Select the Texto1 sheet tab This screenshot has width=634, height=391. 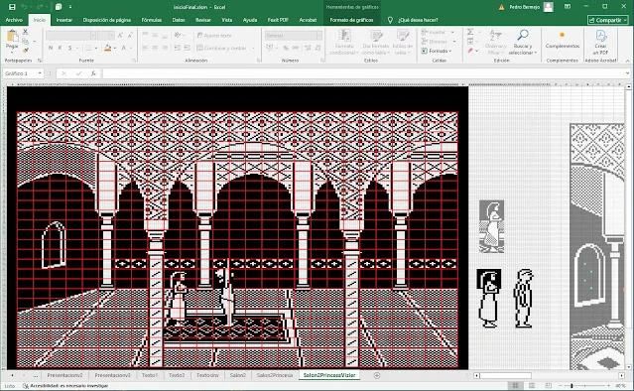[x=150, y=375]
